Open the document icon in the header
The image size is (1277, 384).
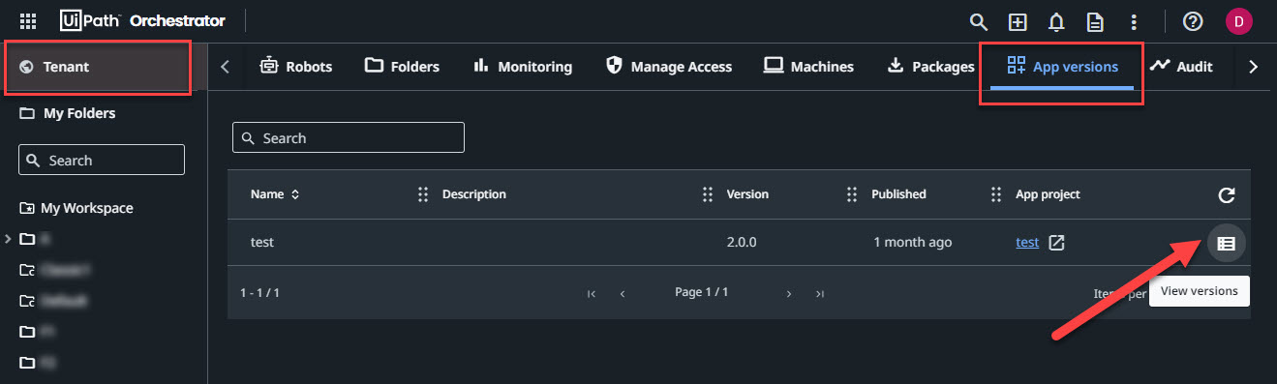1095,21
